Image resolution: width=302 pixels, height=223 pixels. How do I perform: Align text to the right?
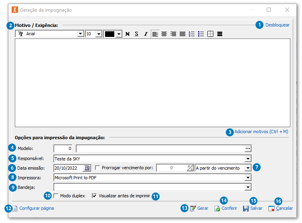(173, 34)
